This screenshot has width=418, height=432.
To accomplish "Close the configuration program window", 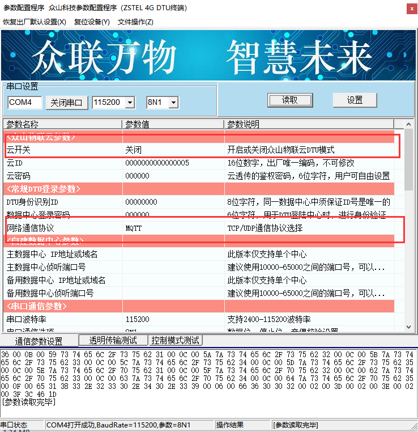I will (x=412, y=9).
